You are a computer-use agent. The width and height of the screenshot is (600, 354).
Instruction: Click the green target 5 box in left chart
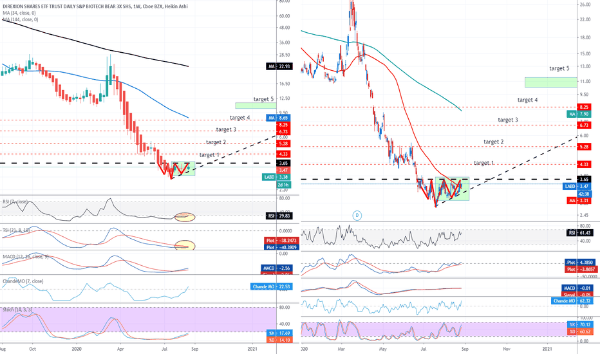(256, 106)
